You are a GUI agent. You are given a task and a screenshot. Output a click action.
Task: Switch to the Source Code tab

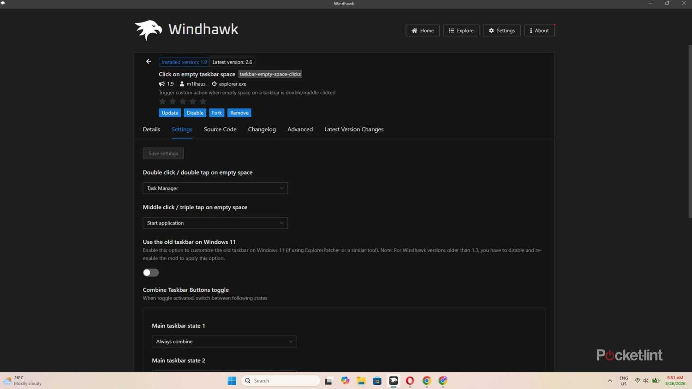220,129
